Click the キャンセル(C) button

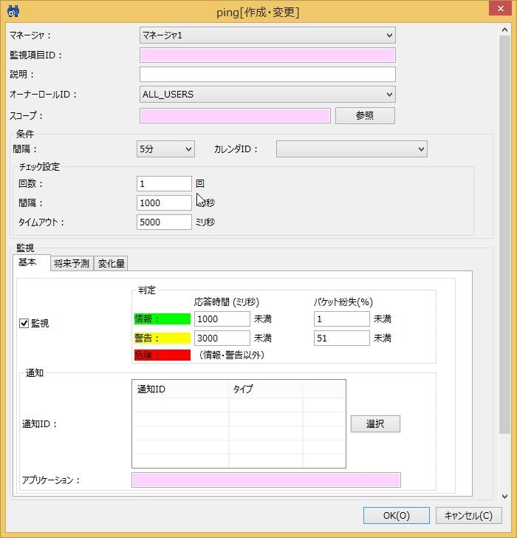tap(468, 515)
